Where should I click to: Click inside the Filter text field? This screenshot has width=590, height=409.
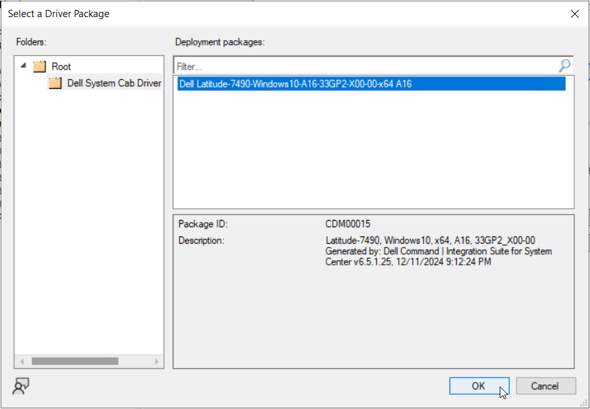click(x=363, y=66)
